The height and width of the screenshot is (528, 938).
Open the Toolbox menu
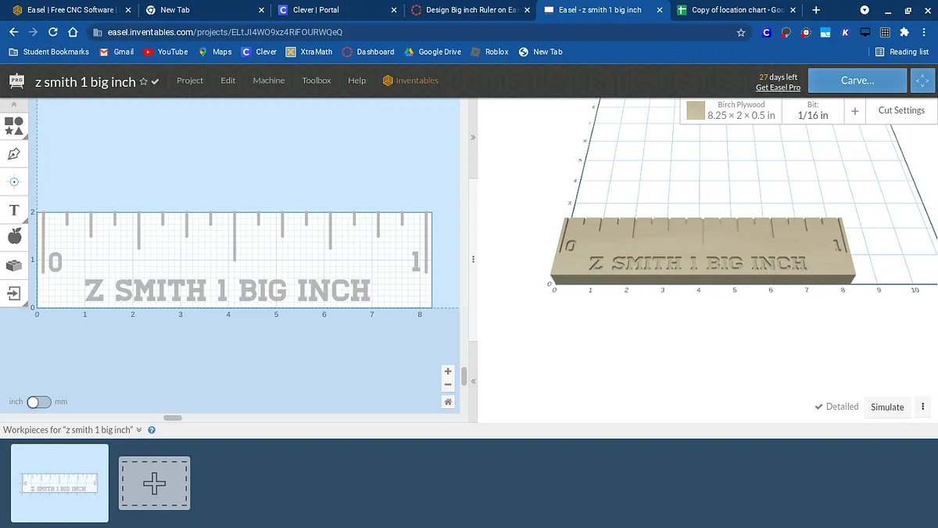pyautogui.click(x=317, y=81)
